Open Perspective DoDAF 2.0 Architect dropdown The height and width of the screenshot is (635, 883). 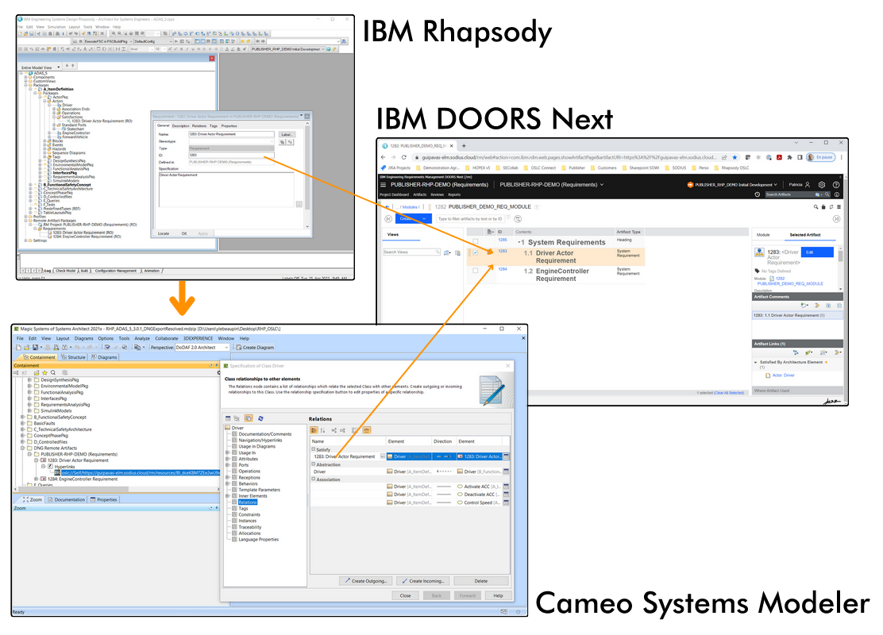pos(202,348)
